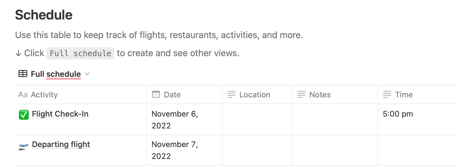Open the Departing flight page
Viewport: 459px width, 166px height.
coord(61,144)
